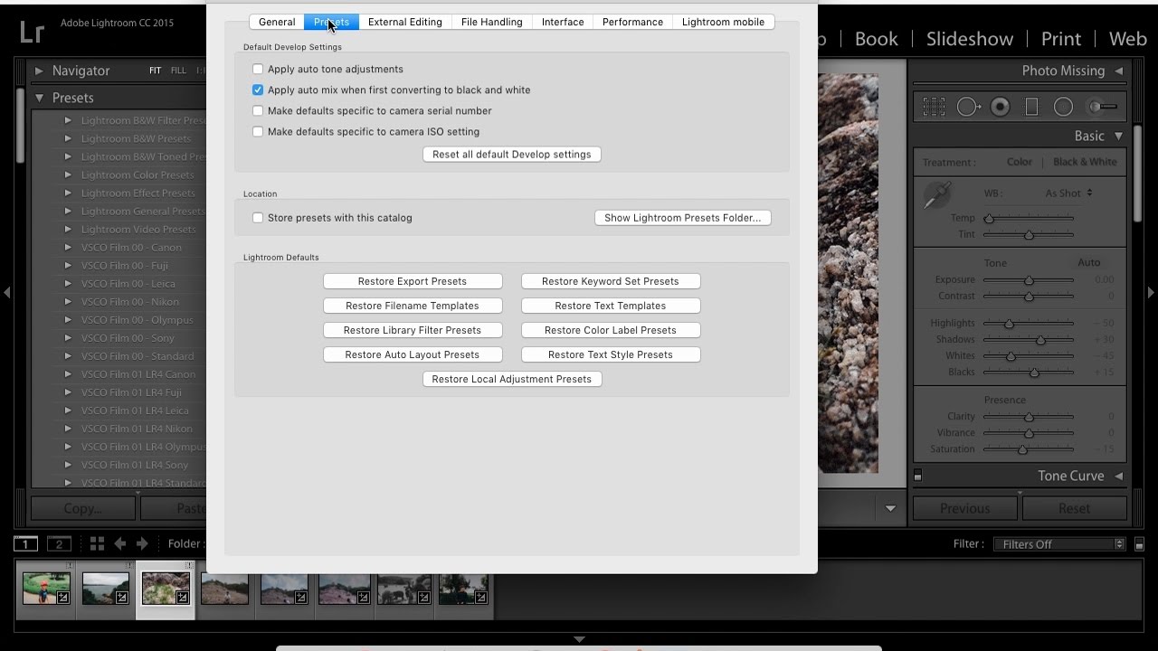Click the main window button labeled 1

pyautogui.click(x=25, y=543)
